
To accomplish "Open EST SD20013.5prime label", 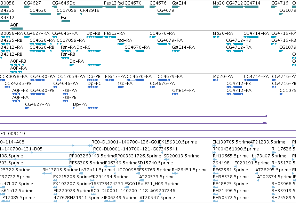I will pyautogui.click(x=182, y=156).
